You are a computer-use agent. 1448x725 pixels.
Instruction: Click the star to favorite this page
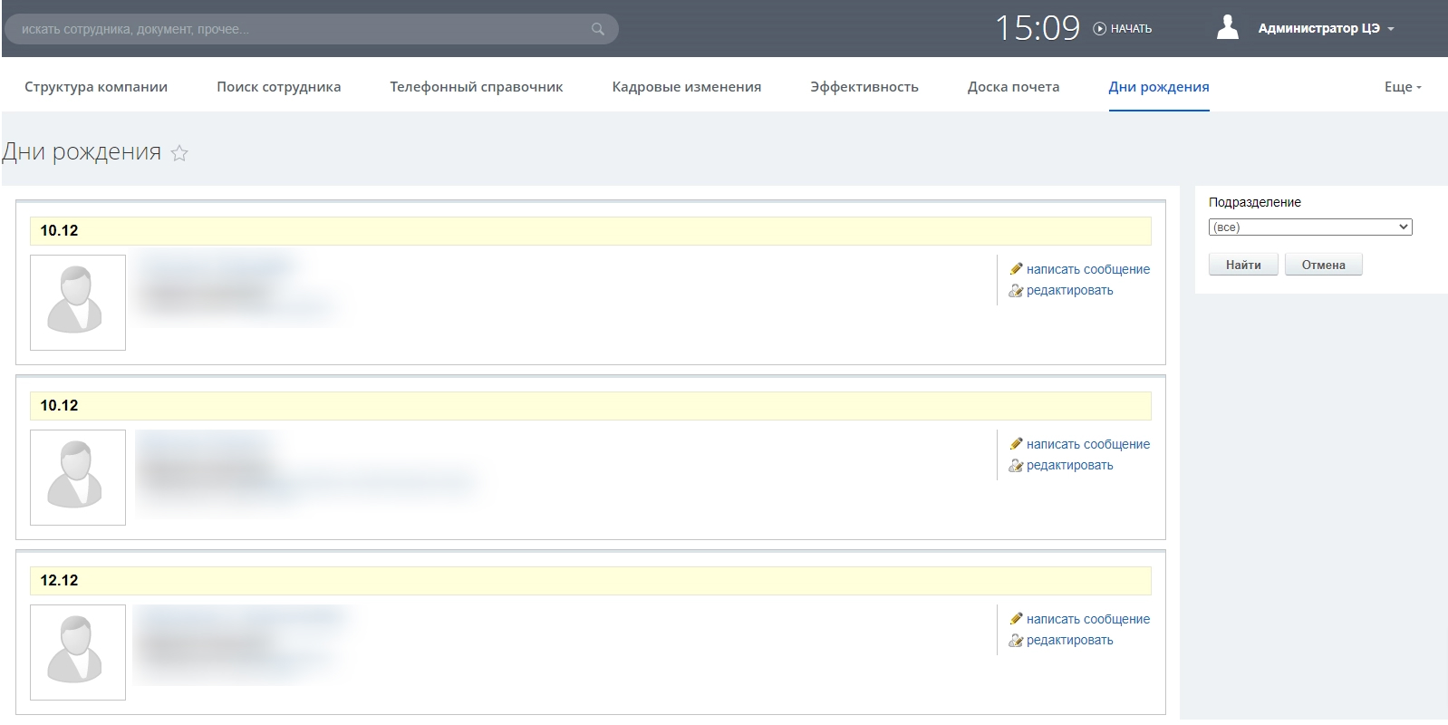click(x=179, y=153)
